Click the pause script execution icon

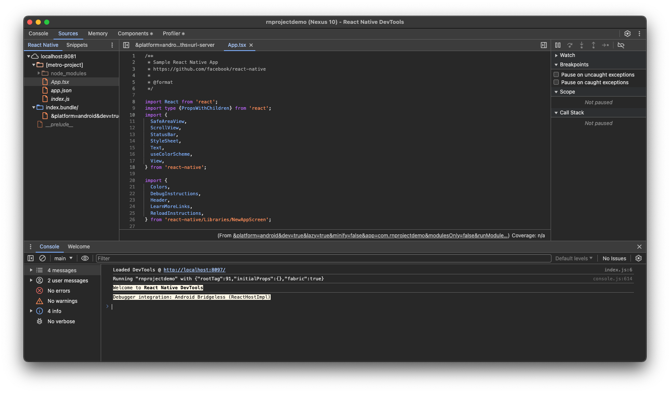[x=558, y=45]
